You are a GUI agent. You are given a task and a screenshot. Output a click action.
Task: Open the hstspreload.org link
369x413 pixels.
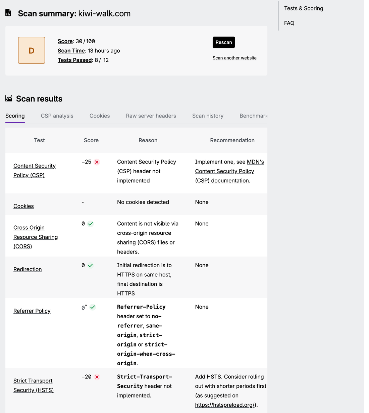pyautogui.click(x=225, y=405)
